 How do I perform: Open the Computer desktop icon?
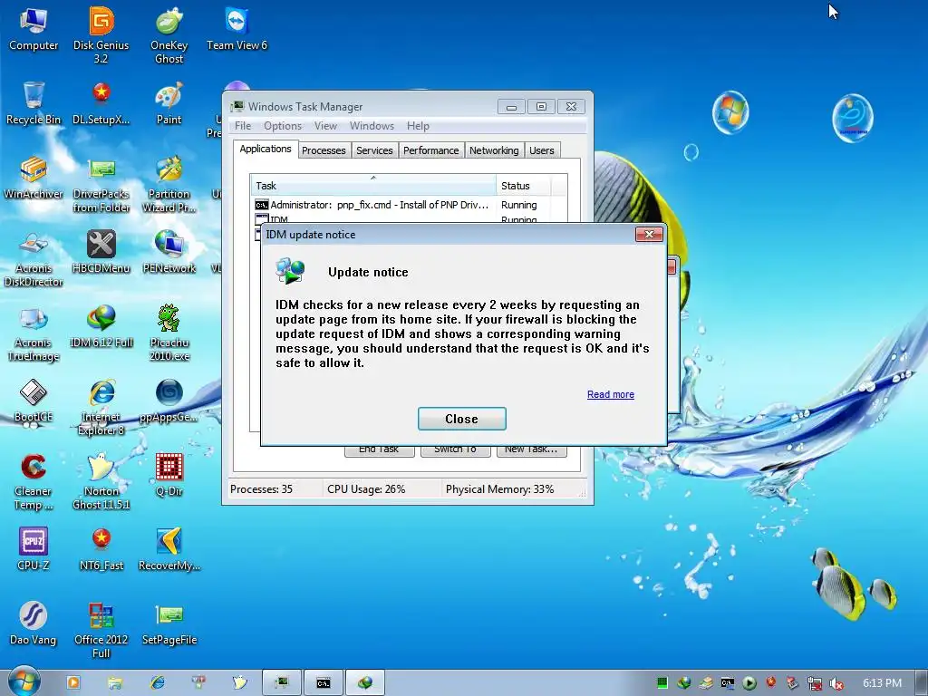point(34,30)
